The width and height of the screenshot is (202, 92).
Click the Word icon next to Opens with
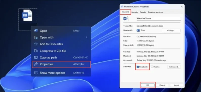[138, 30]
